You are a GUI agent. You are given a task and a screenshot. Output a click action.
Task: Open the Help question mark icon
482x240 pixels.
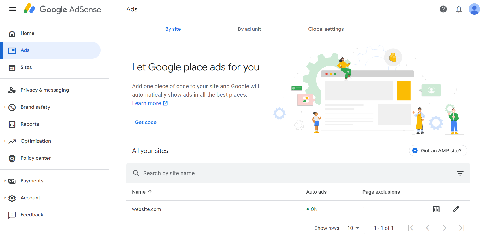click(x=443, y=9)
